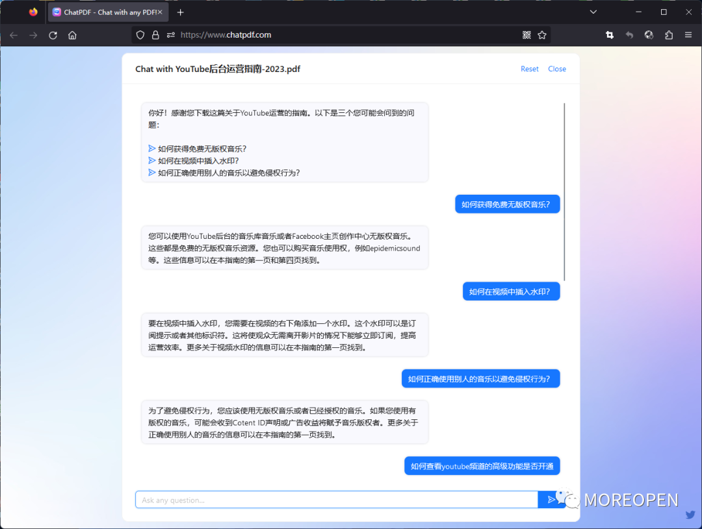Viewport: 702px width, 529px height.
Task: Open the extensions puzzle menu
Action: [669, 35]
